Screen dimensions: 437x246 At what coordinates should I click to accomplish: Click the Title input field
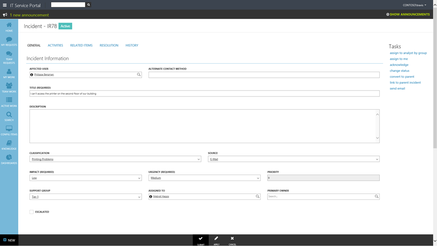pyautogui.click(x=204, y=94)
